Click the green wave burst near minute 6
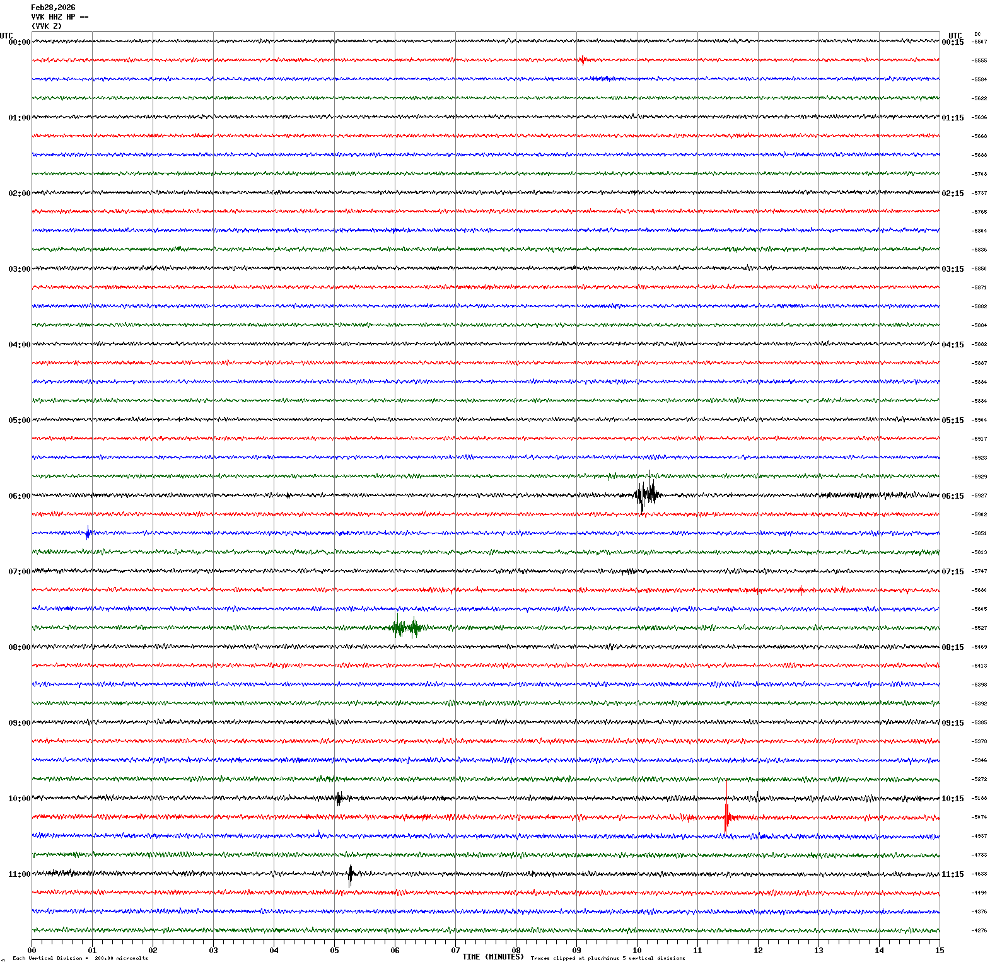Screen dimensions: 990x967 [x=405, y=628]
